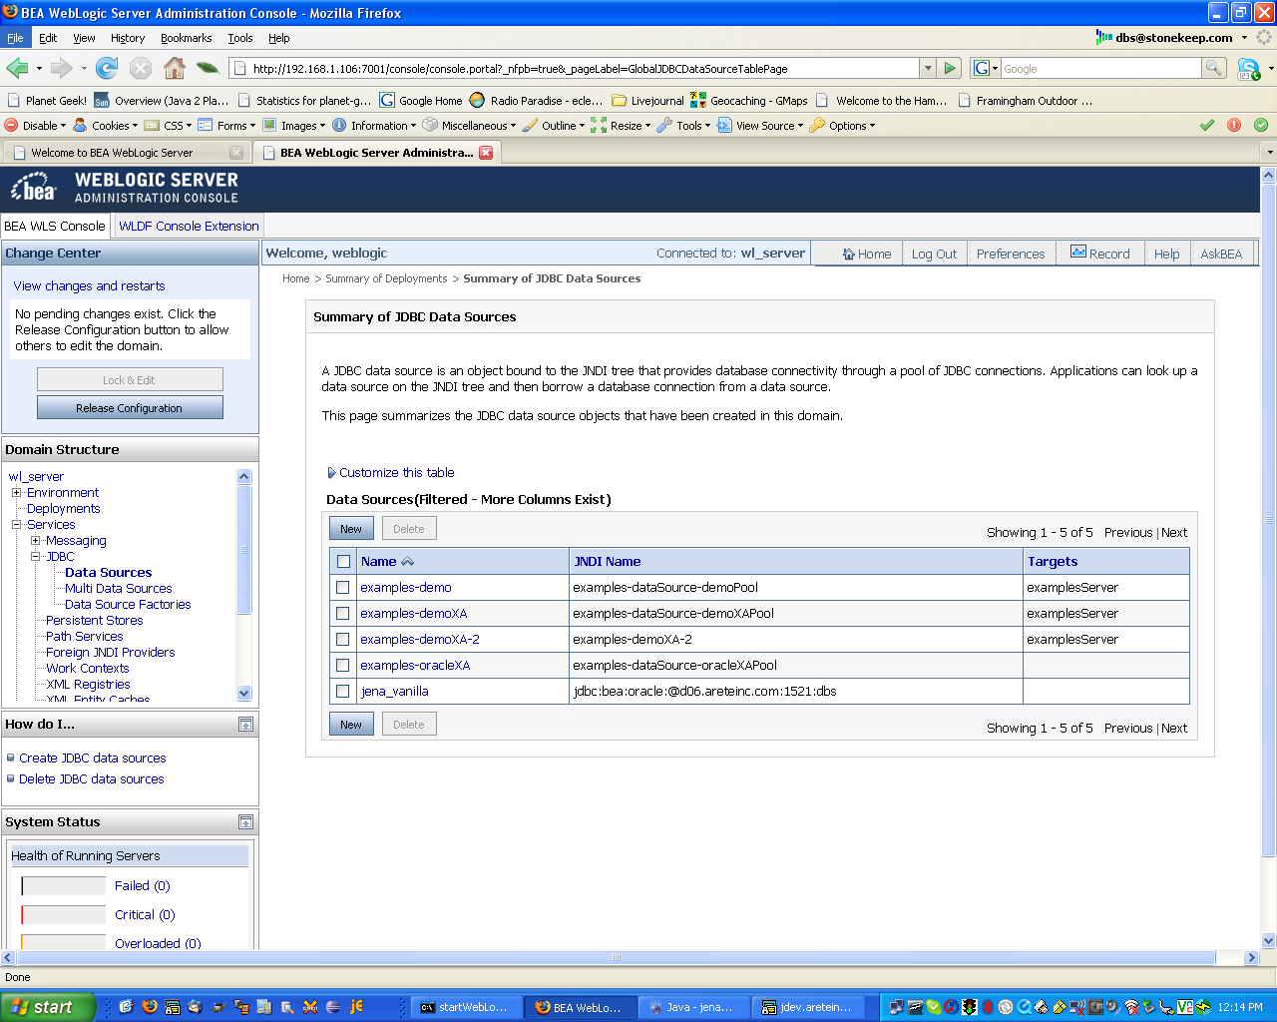Click the top New button above table
The image size is (1277, 1022).
[351, 529]
